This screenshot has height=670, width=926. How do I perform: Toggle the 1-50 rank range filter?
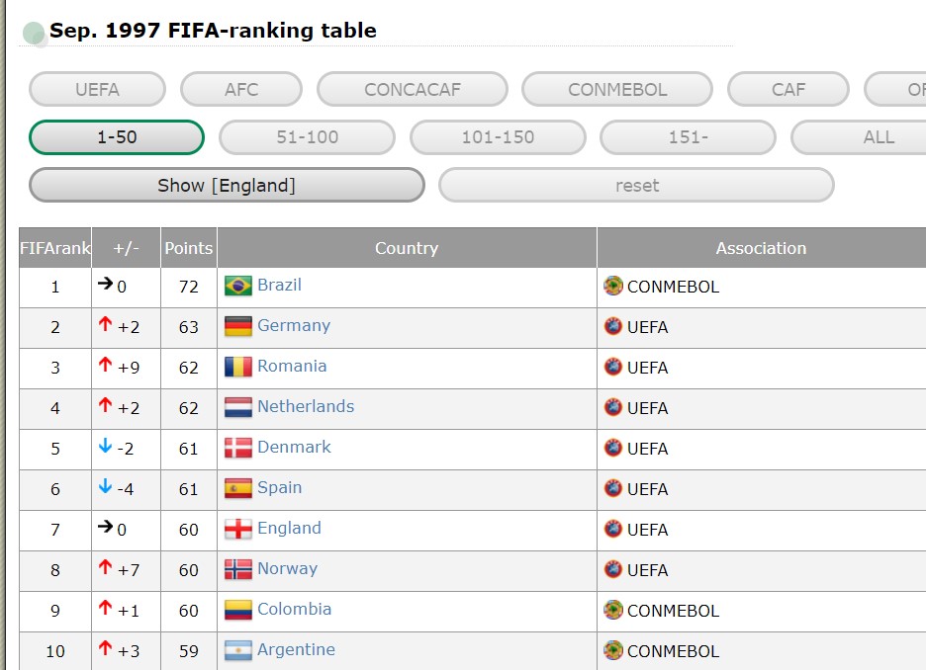[x=117, y=137]
